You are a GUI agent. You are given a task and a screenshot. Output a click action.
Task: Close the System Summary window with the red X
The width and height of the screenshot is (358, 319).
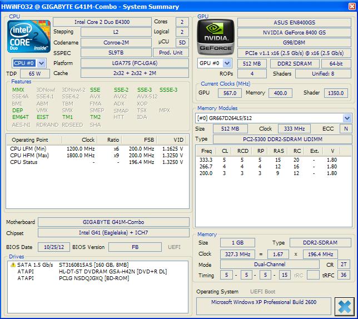352,6
